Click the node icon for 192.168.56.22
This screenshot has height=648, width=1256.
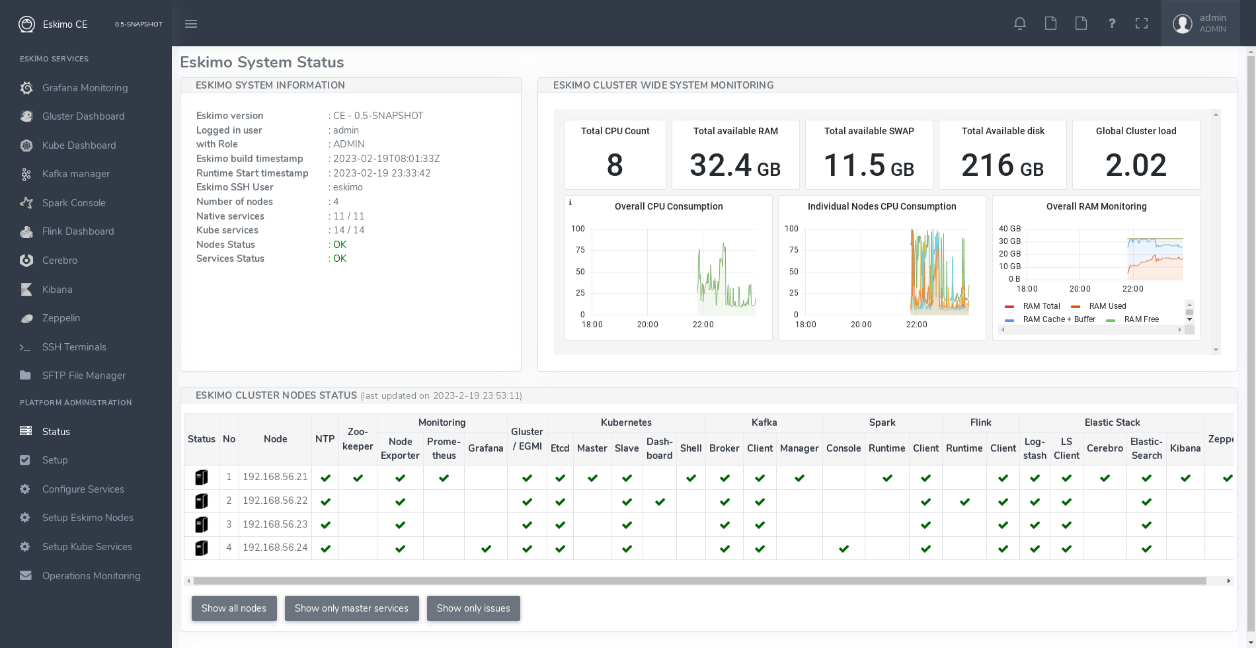[202, 501]
